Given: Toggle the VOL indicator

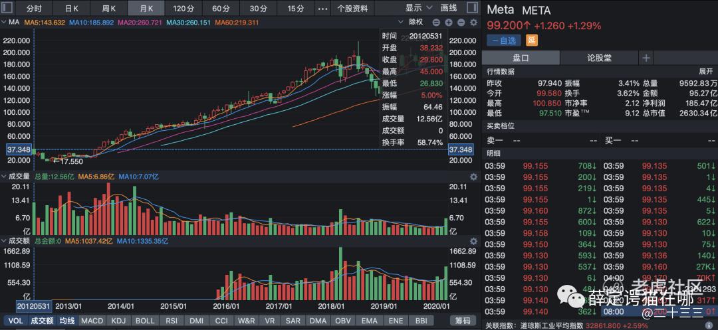Looking at the screenshot, I should [15, 321].
